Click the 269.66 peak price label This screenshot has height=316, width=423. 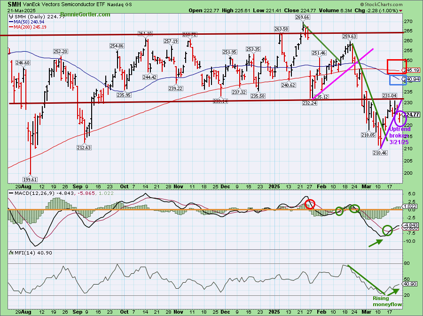click(302, 17)
